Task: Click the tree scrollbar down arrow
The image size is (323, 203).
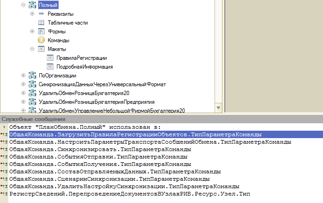Action: 218,108
